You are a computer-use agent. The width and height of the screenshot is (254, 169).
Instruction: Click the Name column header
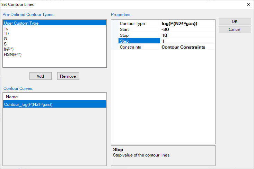12,96
